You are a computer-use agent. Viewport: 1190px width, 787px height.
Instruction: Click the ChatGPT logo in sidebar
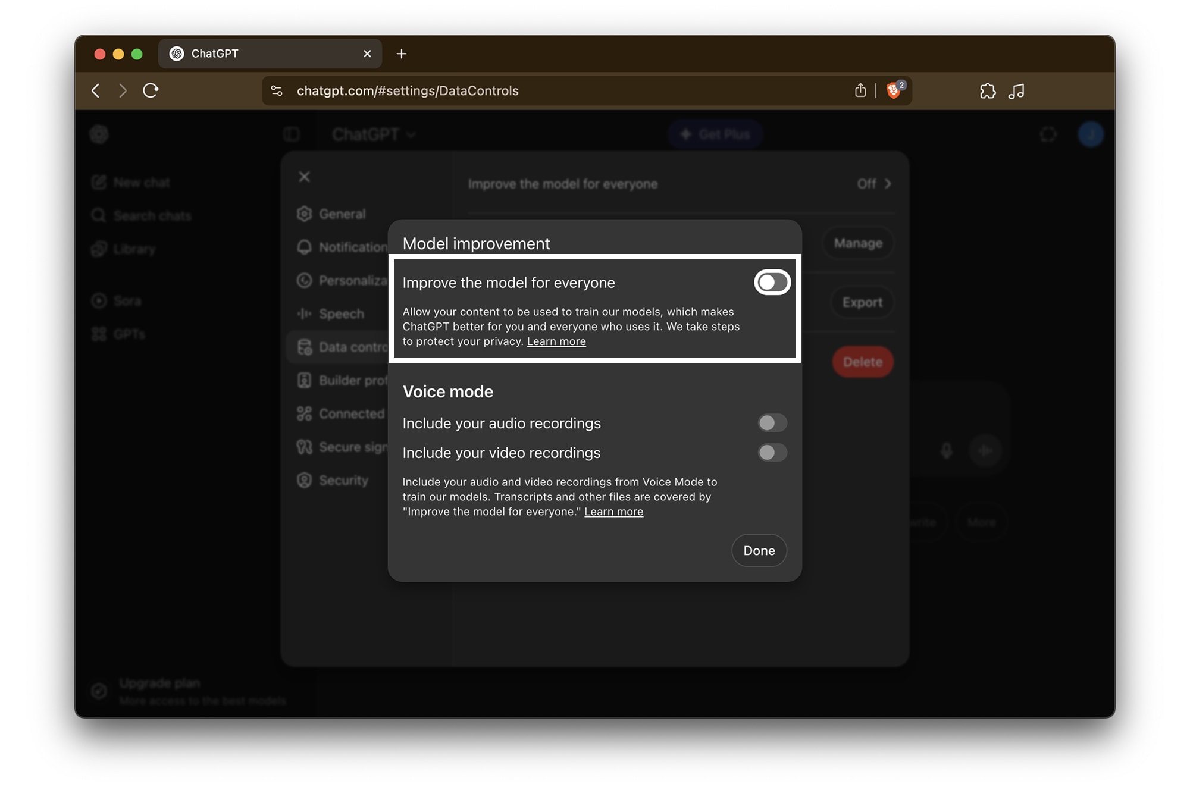point(99,134)
